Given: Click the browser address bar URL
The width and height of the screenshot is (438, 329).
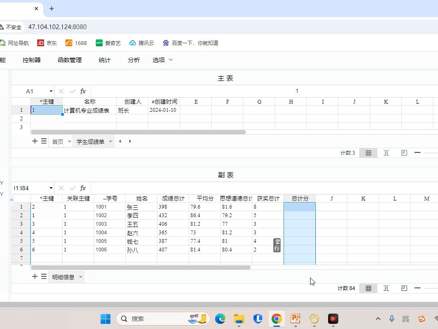Looking at the screenshot, I should pyautogui.click(x=57, y=27).
